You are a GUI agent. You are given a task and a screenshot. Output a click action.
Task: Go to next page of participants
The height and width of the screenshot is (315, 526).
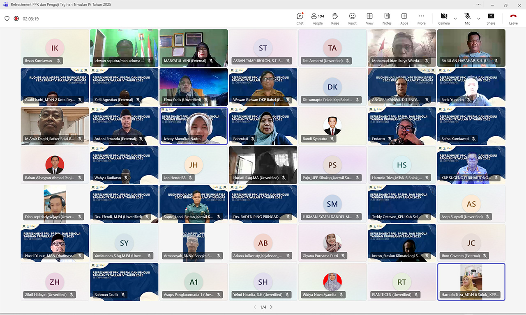pos(271,307)
